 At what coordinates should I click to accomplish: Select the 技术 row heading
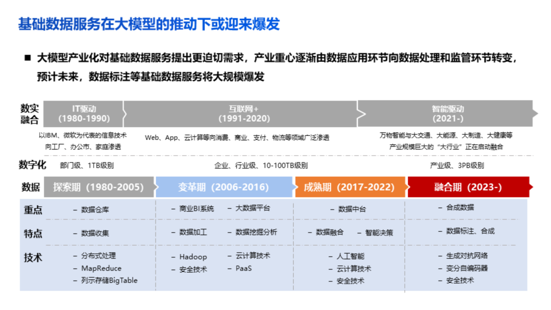(x=33, y=258)
